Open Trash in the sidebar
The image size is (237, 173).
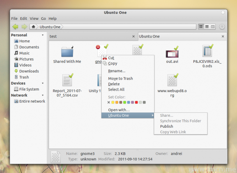[x=21, y=77]
